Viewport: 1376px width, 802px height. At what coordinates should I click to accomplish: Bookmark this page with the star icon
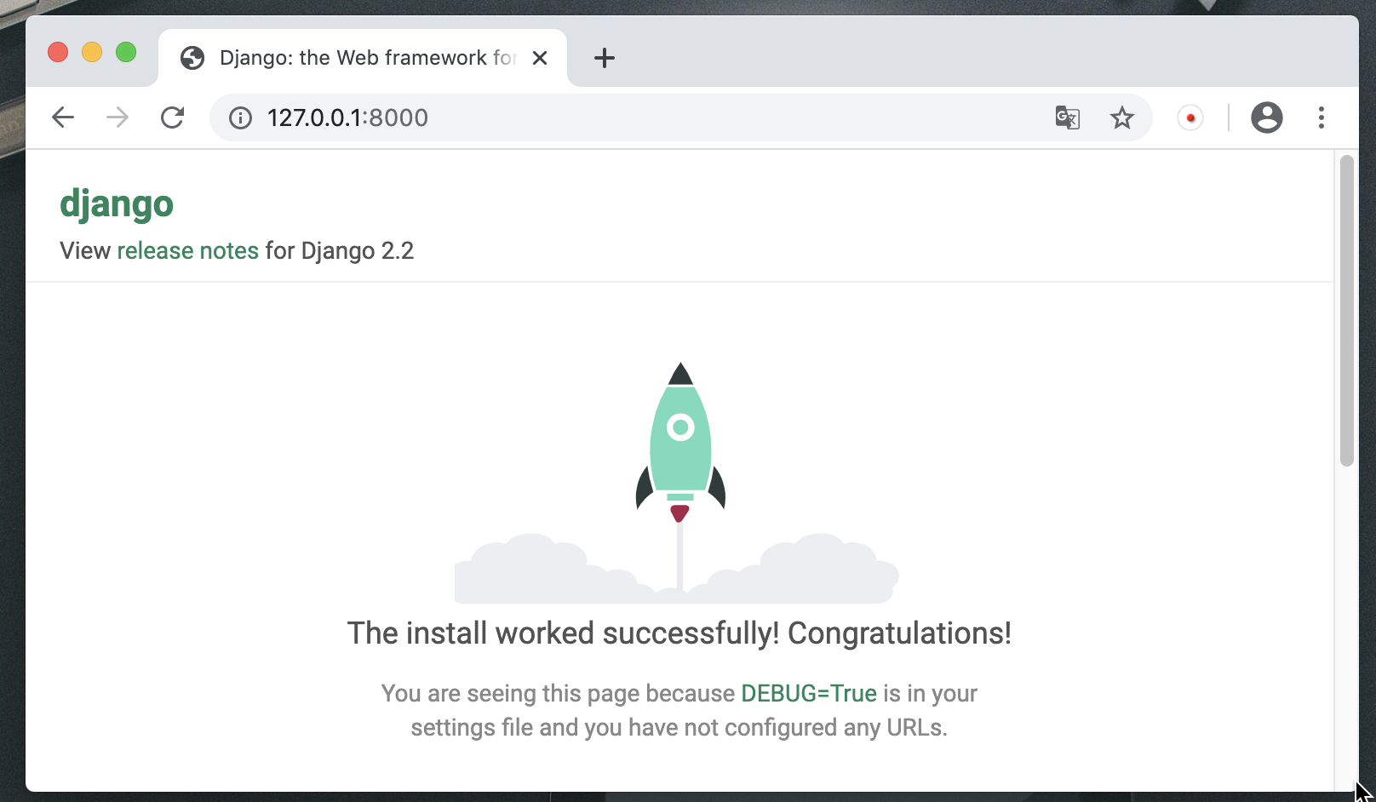tap(1122, 117)
